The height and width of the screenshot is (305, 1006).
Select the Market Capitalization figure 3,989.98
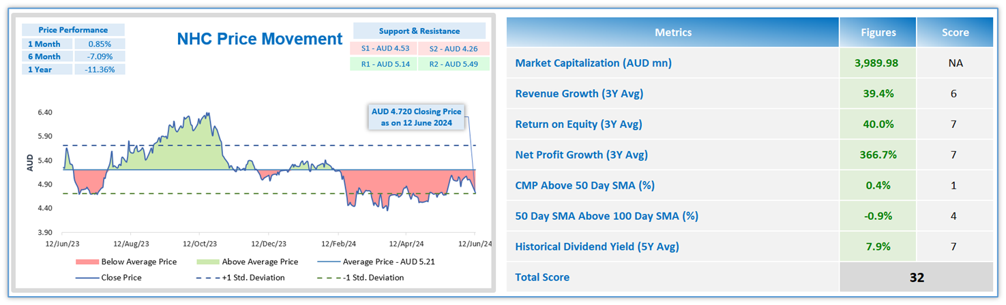pyautogui.click(x=878, y=63)
